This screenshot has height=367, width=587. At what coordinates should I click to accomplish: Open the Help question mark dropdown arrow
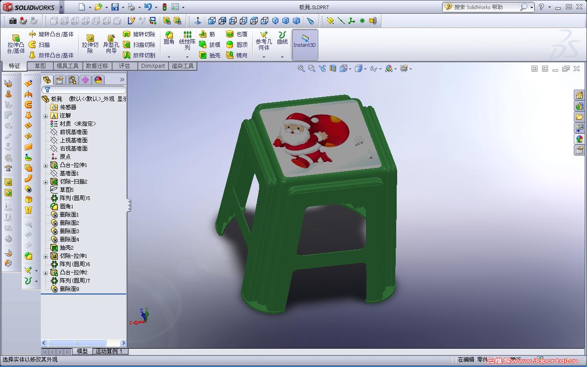[550, 7]
